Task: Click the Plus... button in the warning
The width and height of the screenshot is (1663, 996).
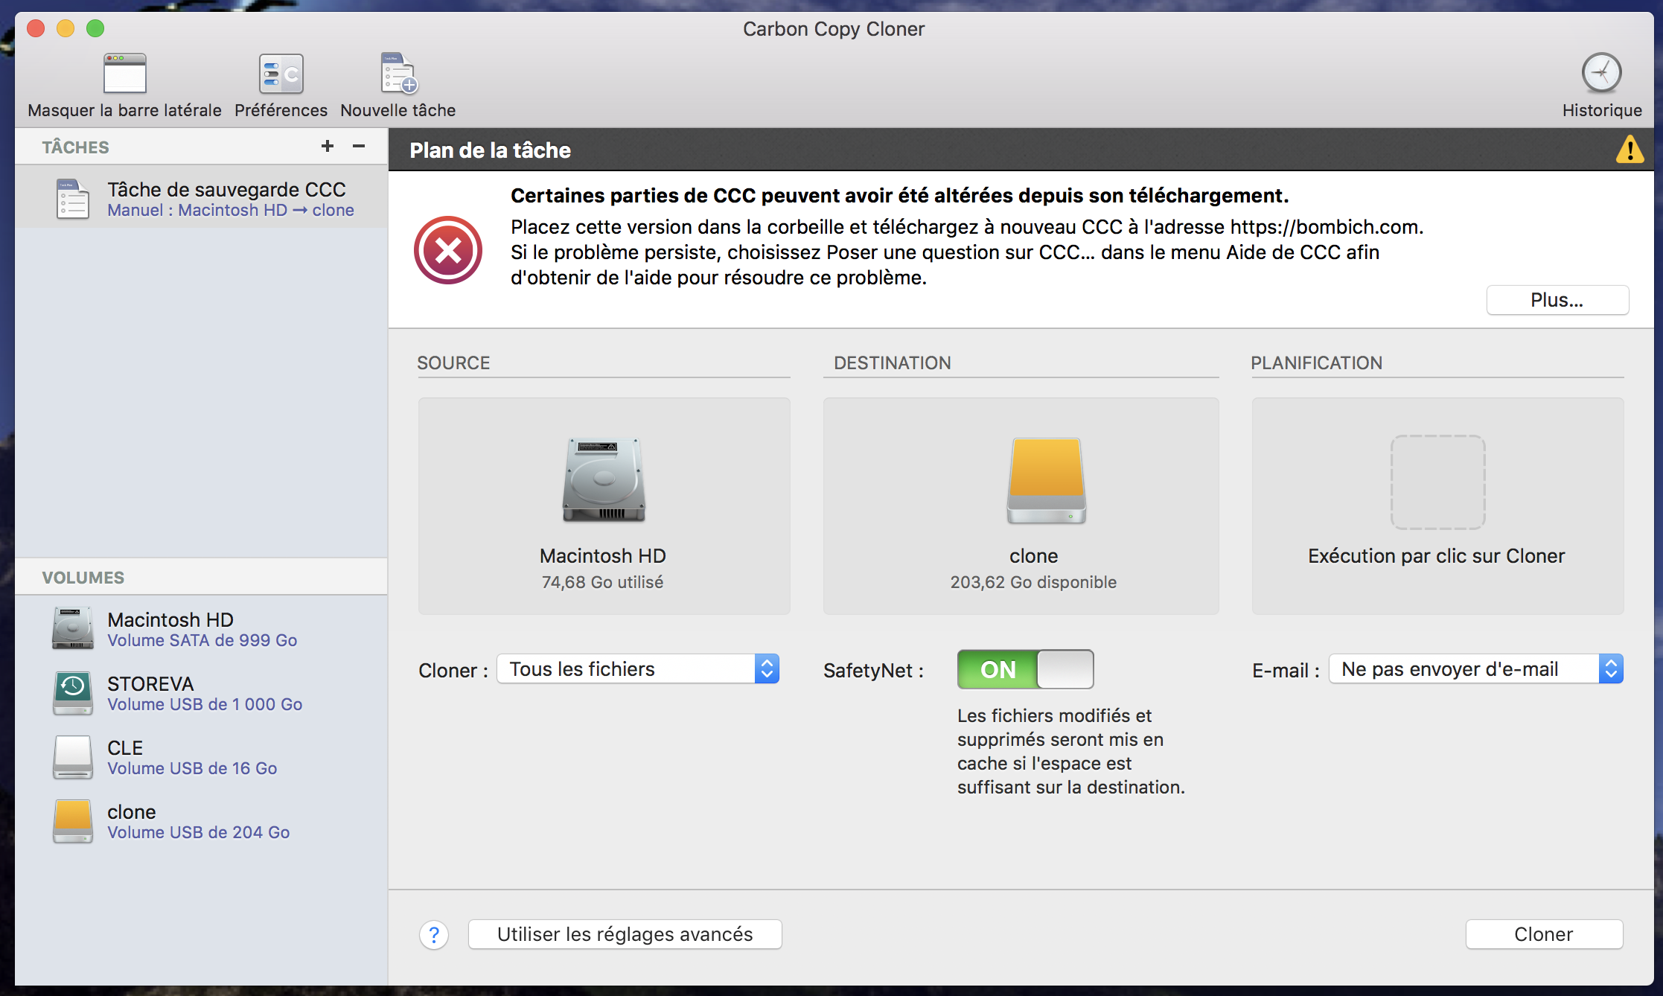Action: (x=1557, y=300)
